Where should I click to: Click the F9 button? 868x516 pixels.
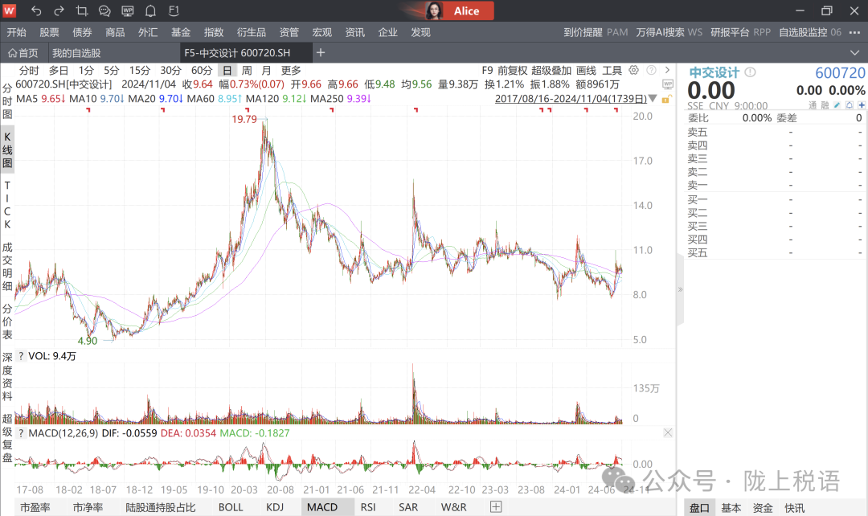coord(487,70)
